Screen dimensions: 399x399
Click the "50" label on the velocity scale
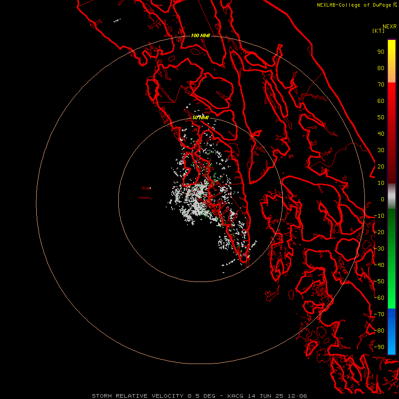(381, 117)
